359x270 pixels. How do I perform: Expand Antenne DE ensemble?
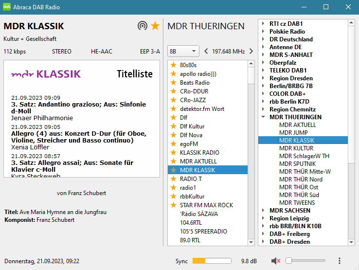263,47
